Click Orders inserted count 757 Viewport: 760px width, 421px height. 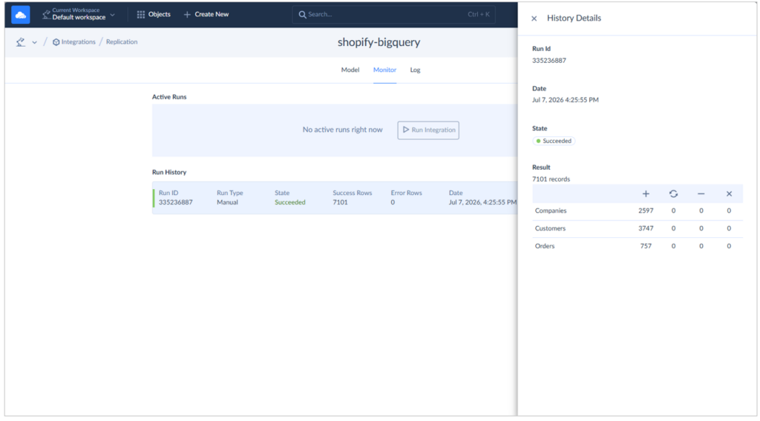tap(646, 246)
